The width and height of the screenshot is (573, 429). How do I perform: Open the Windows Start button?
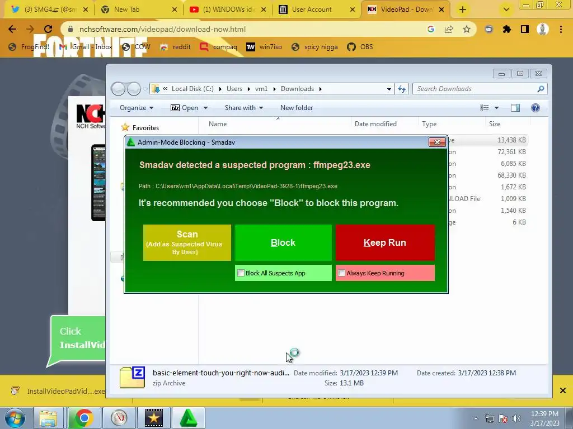[x=15, y=418]
